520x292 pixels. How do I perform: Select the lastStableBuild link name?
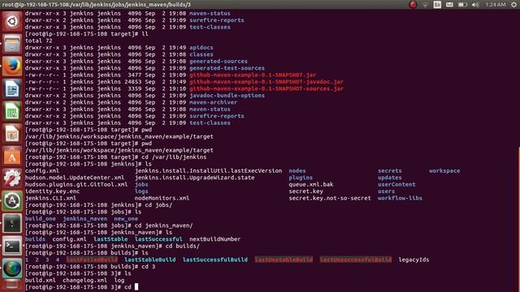tap(149, 260)
